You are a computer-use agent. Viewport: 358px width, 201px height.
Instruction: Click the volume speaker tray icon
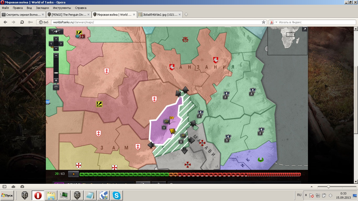coord(330,195)
